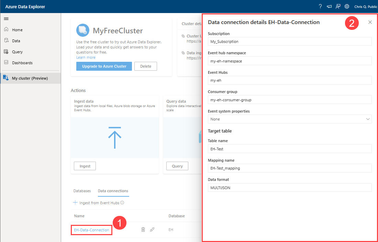Select the Data connections tab

coord(113,191)
